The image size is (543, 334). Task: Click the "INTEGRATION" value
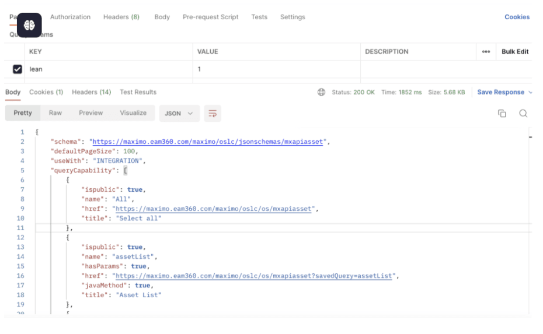click(x=117, y=161)
